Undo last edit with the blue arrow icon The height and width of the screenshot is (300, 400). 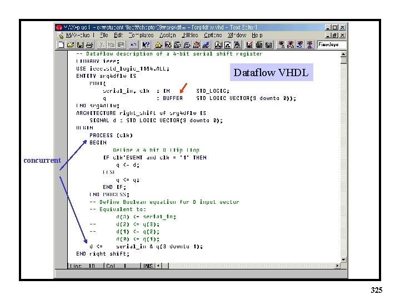click(133, 45)
